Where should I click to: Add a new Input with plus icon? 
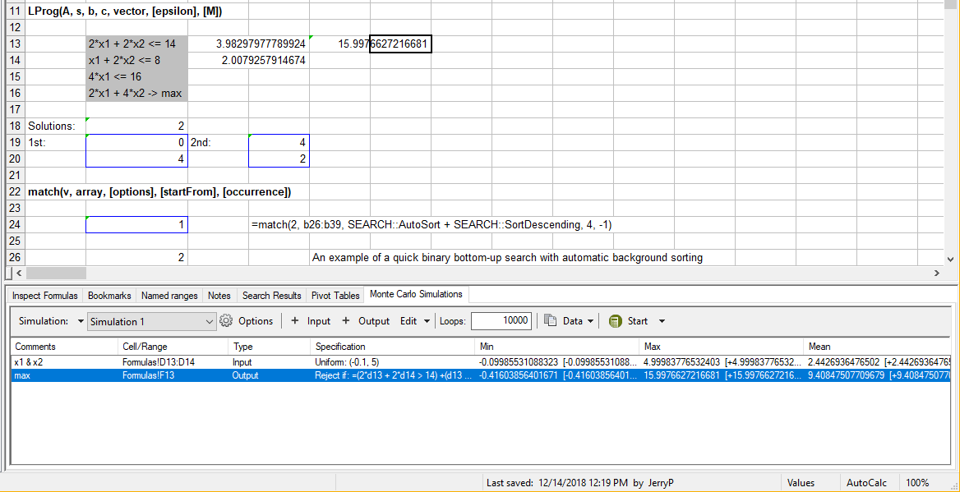tap(296, 321)
